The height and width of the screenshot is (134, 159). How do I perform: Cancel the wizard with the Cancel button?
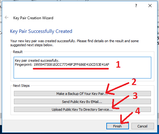(x=143, y=126)
